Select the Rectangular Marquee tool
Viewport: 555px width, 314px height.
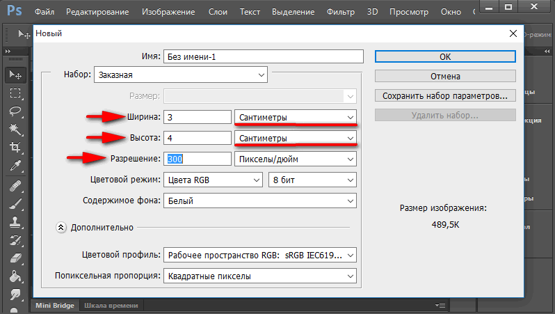pos(15,93)
